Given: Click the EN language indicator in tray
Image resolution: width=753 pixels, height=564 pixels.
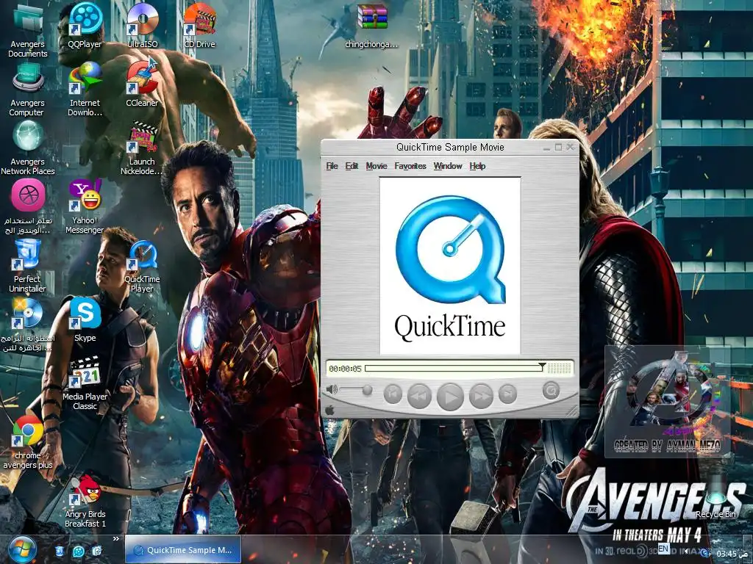Looking at the screenshot, I should pos(663,548).
